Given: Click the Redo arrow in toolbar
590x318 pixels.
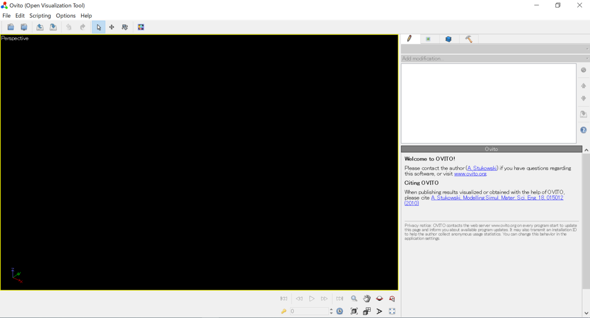Looking at the screenshot, I should pos(82,27).
